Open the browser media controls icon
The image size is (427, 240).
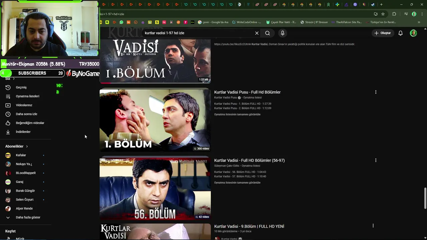click(x=406, y=14)
